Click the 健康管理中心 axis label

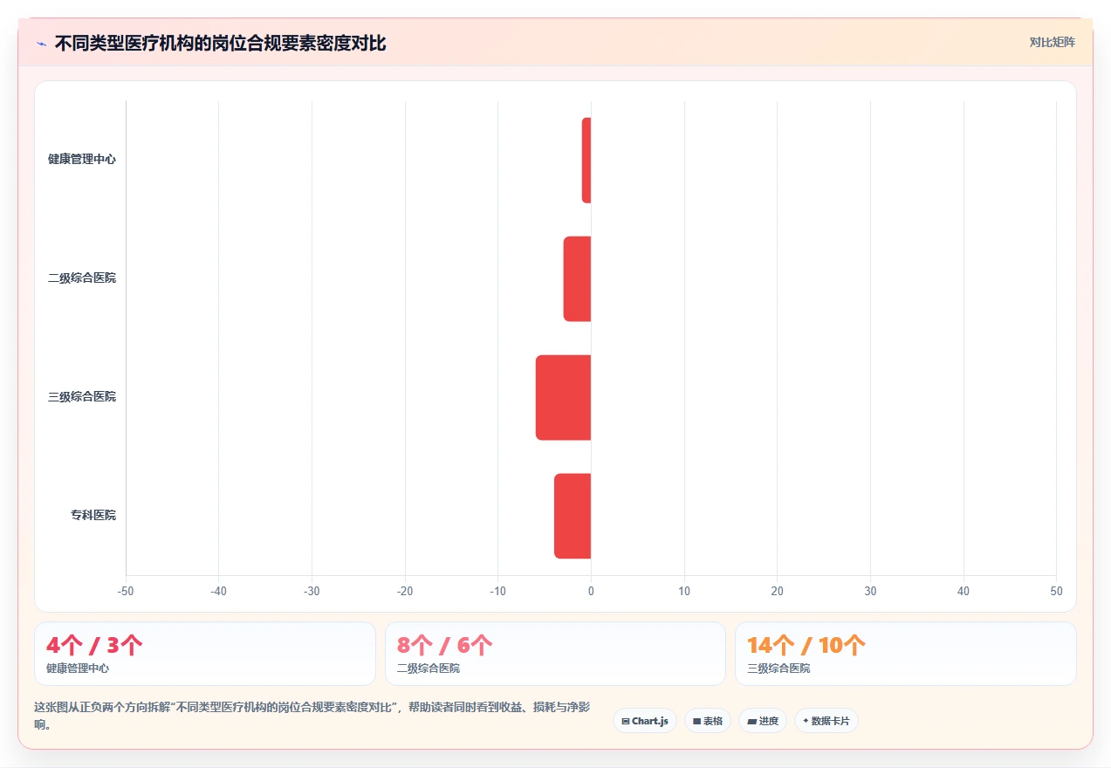(x=82, y=160)
